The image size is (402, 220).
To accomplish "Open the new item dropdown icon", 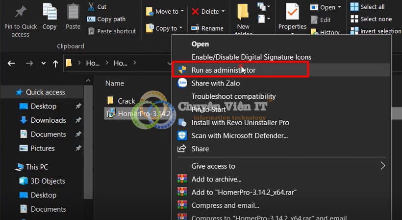I will click(x=264, y=6).
